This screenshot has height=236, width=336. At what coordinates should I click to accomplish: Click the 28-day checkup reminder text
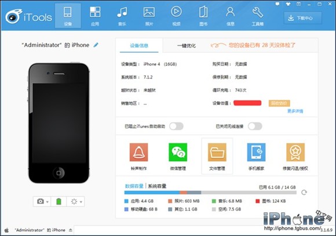point(262,45)
